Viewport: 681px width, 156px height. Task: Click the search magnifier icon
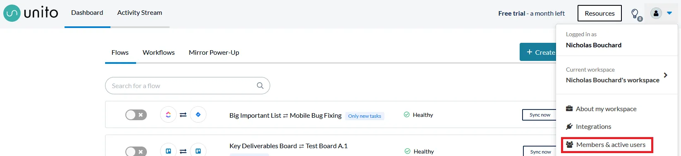point(260,86)
